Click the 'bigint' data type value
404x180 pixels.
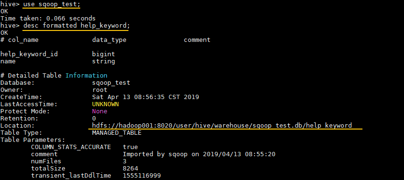(104, 54)
